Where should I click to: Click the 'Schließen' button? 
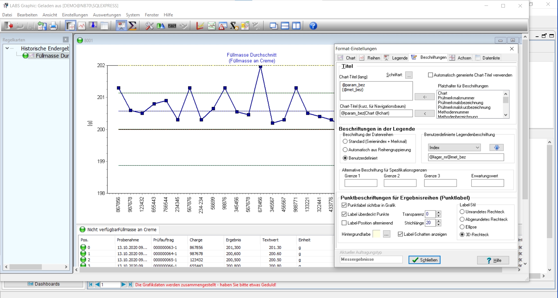coord(424,260)
